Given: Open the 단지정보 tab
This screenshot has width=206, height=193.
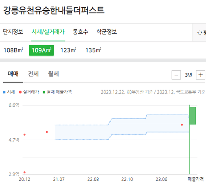Looking at the screenshot, I should (x=13, y=32).
